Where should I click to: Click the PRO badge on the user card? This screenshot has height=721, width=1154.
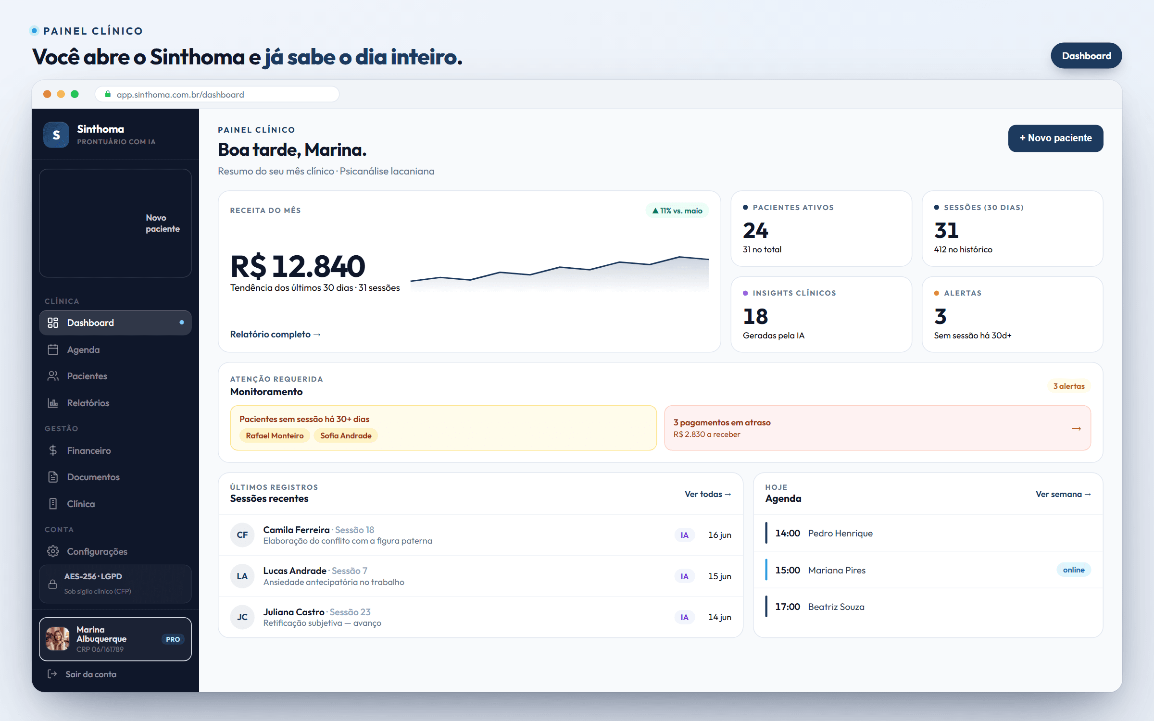(173, 639)
